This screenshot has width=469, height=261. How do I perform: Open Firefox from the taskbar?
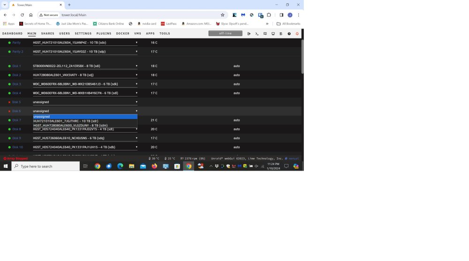pos(154,166)
